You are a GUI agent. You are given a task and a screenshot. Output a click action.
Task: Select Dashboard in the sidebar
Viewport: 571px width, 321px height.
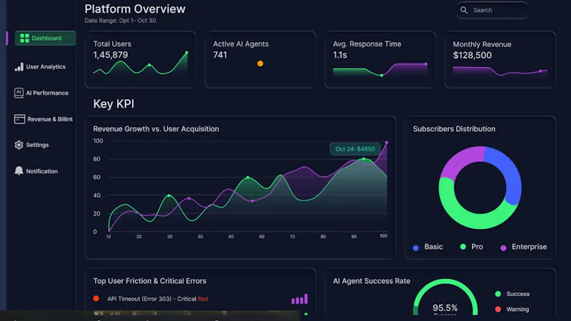point(45,39)
